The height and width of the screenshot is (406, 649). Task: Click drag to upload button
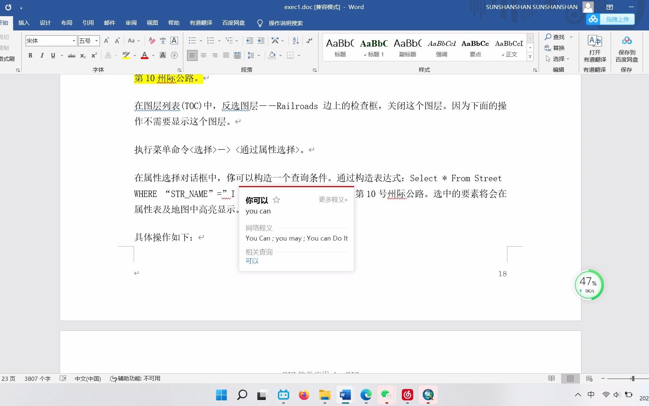coord(610,19)
